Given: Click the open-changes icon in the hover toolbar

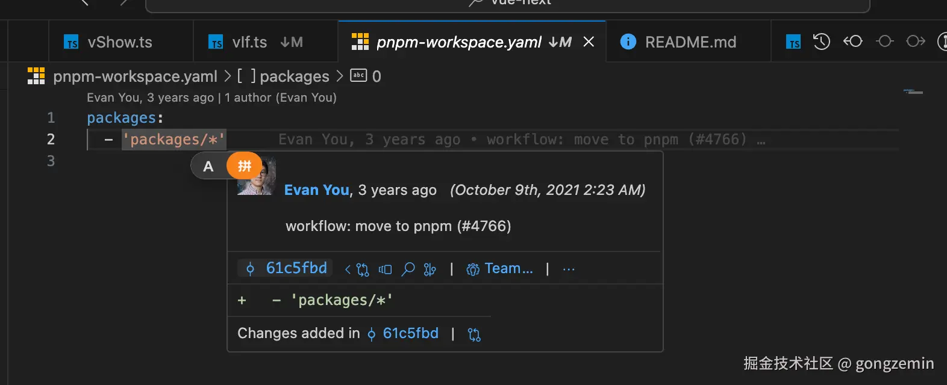Looking at the screenshot, I should click(385, 269).
